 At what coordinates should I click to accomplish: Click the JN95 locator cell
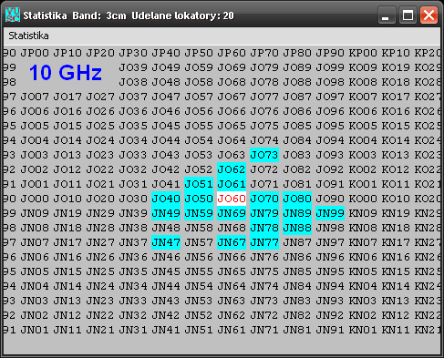click(330, 271)
